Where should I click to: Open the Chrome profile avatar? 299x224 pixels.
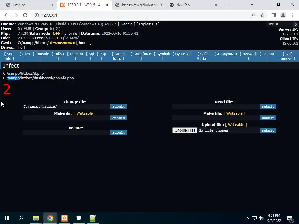pyautogui.click(x=283, y=15)
